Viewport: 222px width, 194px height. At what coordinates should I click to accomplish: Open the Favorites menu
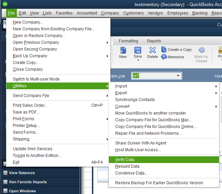pyautogui.click(x=64, y=13)
